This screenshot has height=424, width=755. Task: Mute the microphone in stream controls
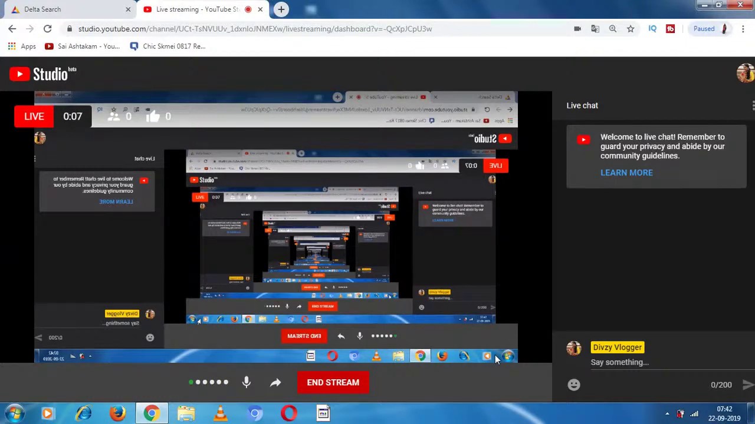[x=247, y=382]
